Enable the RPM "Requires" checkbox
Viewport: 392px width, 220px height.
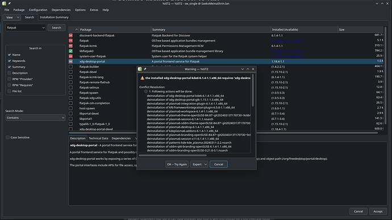(9, 85)
